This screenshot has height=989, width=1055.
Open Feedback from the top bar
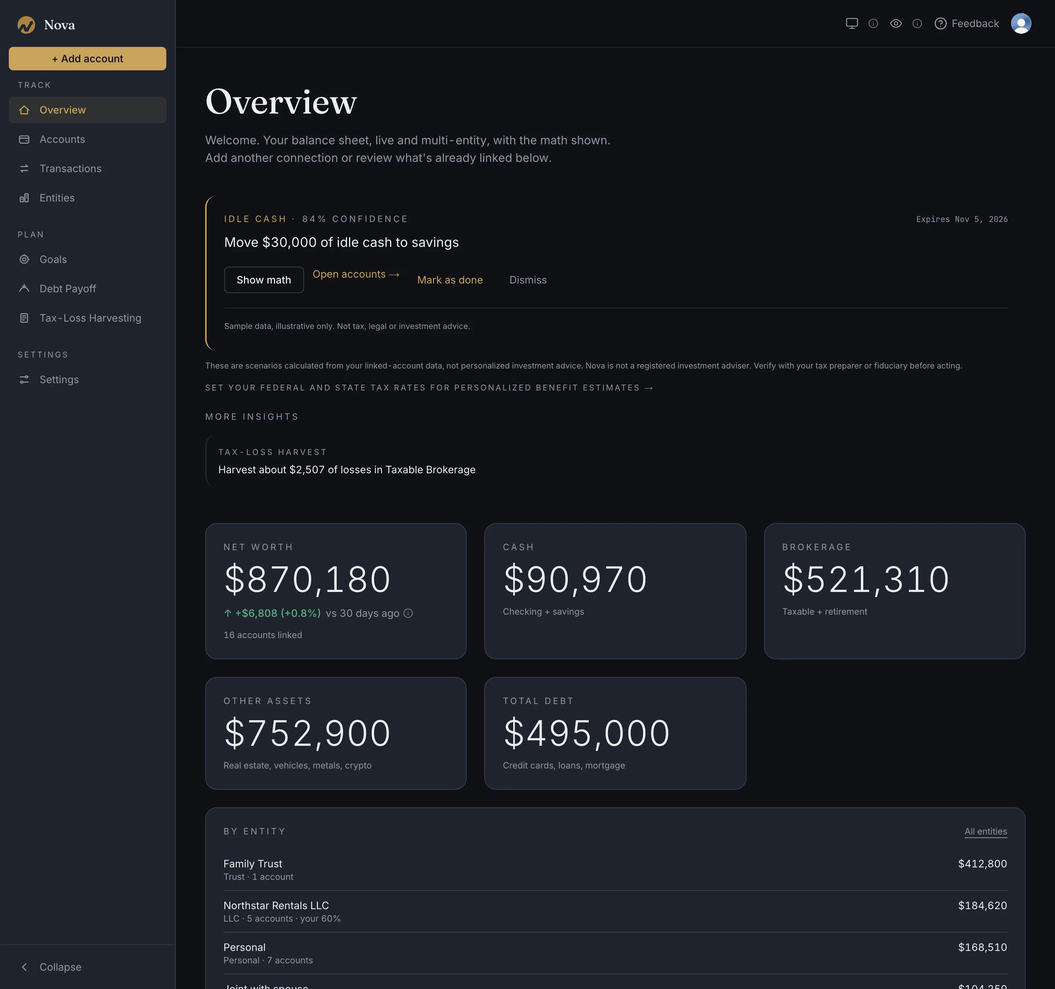966,23
